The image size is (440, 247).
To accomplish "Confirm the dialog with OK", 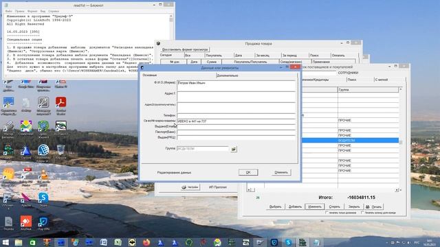I will (x=248, y=172).
